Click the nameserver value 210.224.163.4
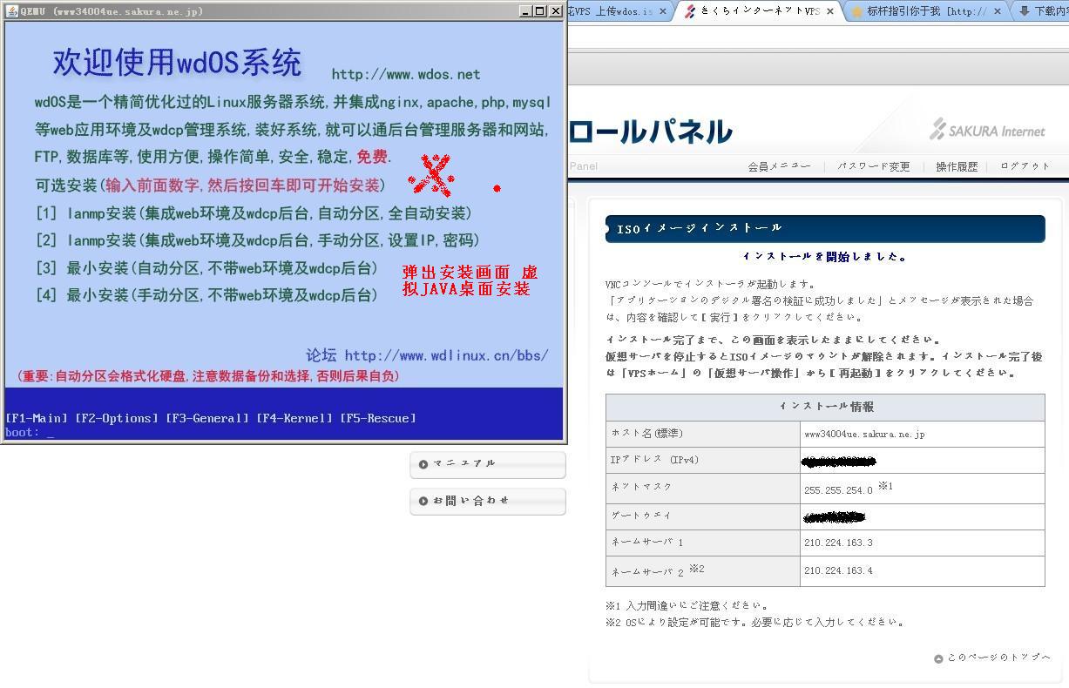Screen dimensions: 1069x688 (x=838, y=570)
